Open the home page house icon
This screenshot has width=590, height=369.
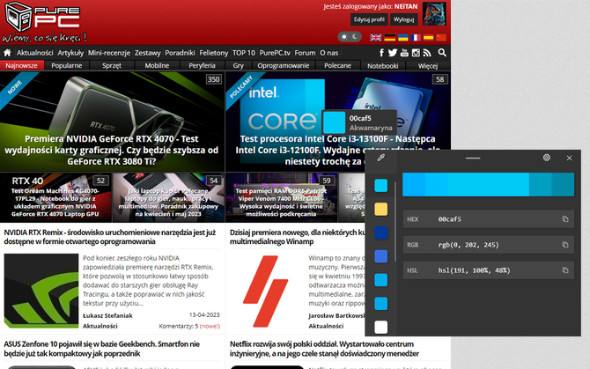point(7,53)
